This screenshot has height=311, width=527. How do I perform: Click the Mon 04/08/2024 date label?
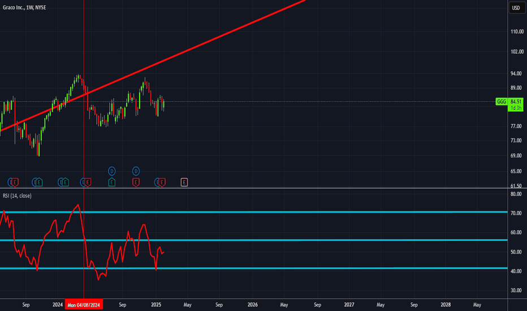pyautogui.click(x=84, y=305)
